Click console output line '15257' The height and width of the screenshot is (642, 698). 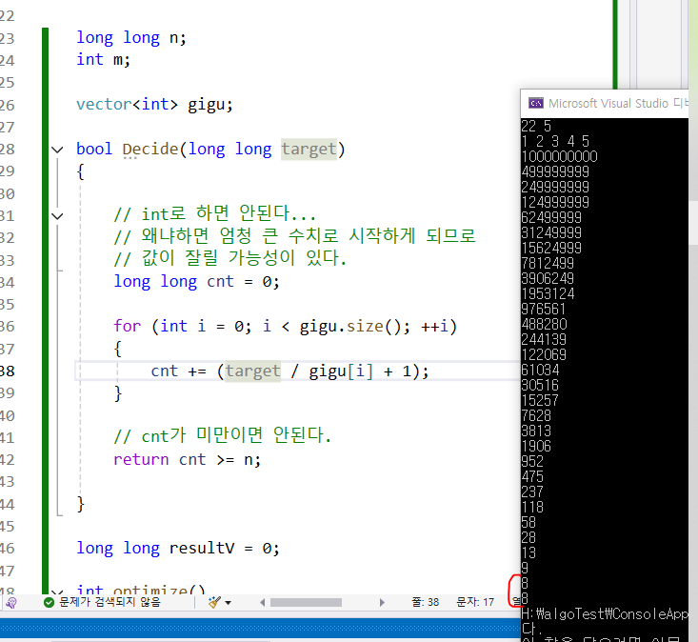(540, 400)
